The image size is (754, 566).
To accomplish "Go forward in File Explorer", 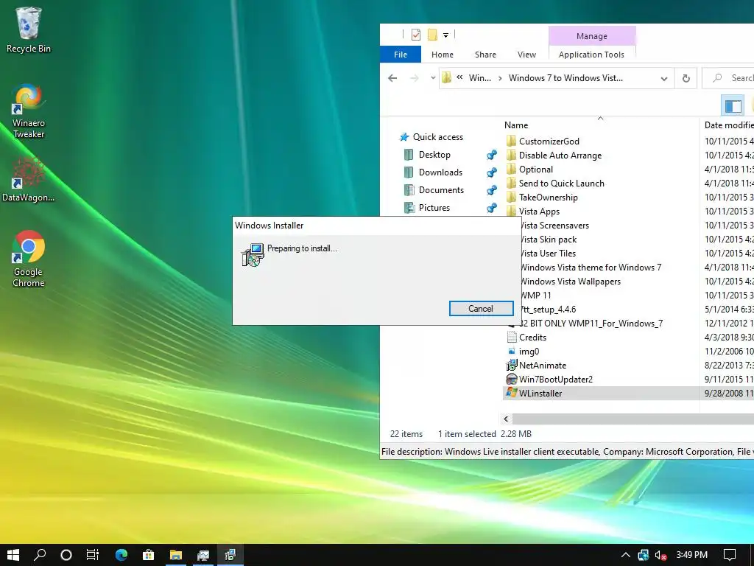I will click(x=414, y=78).
